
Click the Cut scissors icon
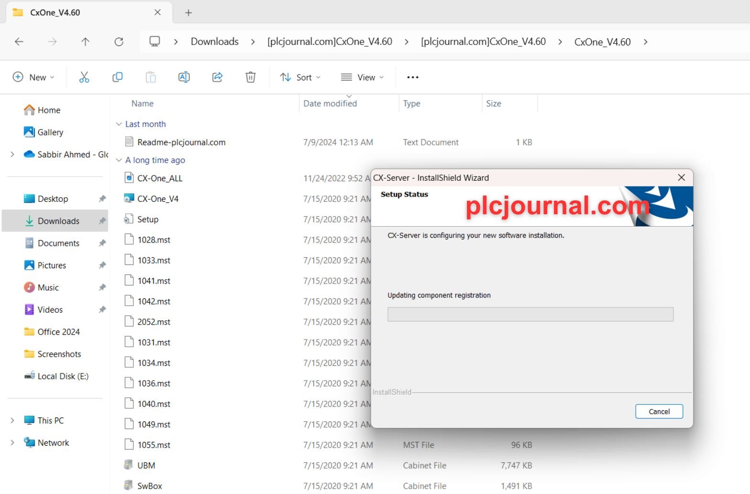tap(84, 77)
